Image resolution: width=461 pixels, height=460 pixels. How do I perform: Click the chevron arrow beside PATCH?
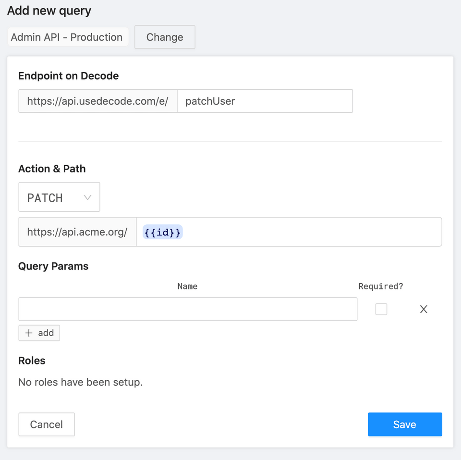pos(87,197)
